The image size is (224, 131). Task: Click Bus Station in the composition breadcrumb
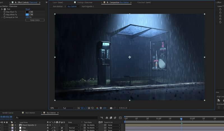72,6
